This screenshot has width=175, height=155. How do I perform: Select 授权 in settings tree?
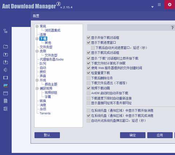tap(43, 72)
